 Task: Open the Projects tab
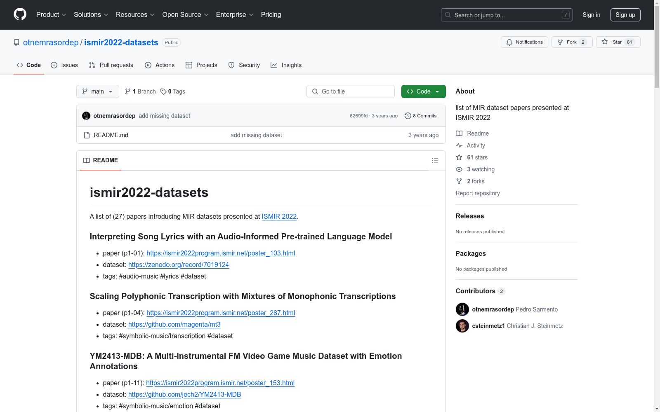[201, 65]
